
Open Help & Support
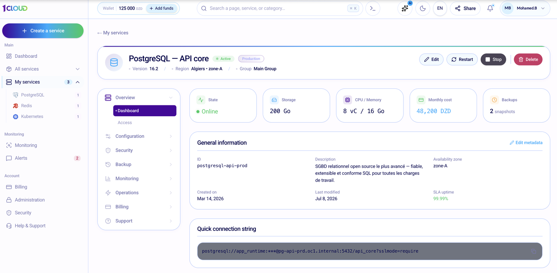[x=30, y=226]
